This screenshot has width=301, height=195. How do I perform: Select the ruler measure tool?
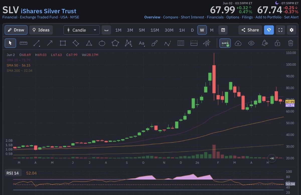coord(23,43)
